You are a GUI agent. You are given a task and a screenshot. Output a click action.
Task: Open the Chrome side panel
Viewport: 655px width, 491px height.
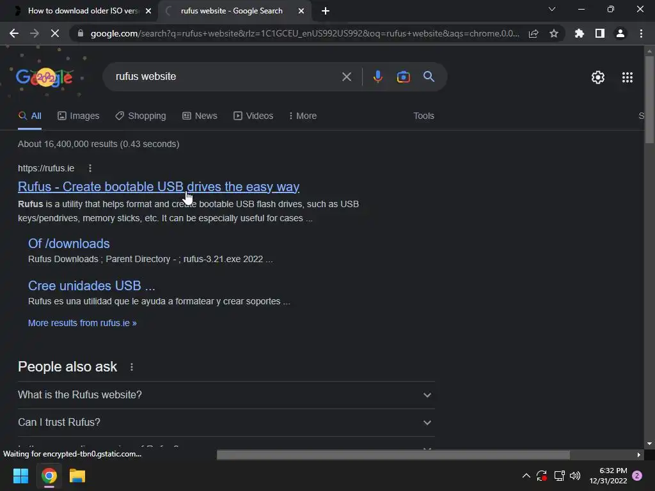pos(600,33)
